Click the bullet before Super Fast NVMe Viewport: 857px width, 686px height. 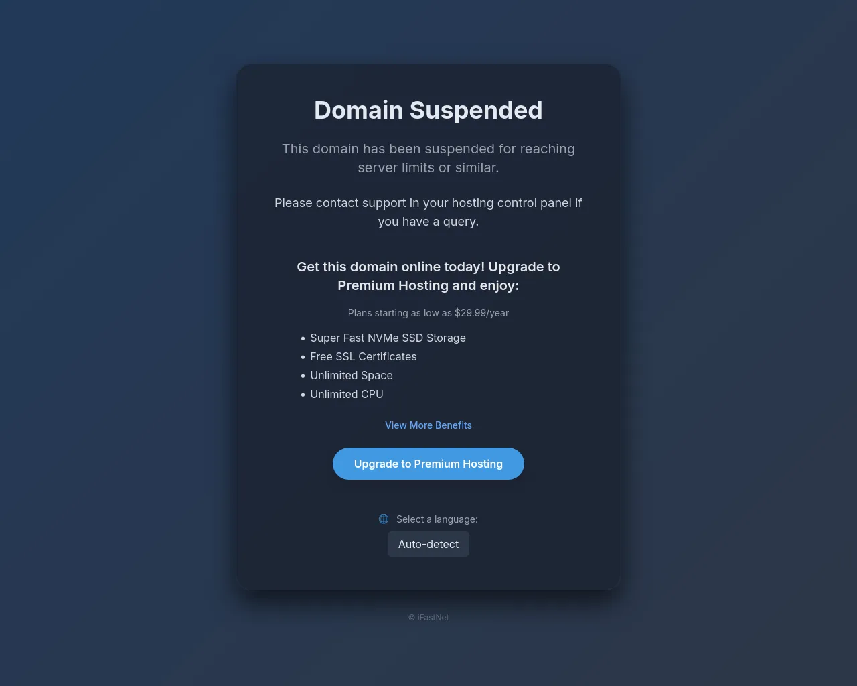pyautogui.click(x=303, y=338)
